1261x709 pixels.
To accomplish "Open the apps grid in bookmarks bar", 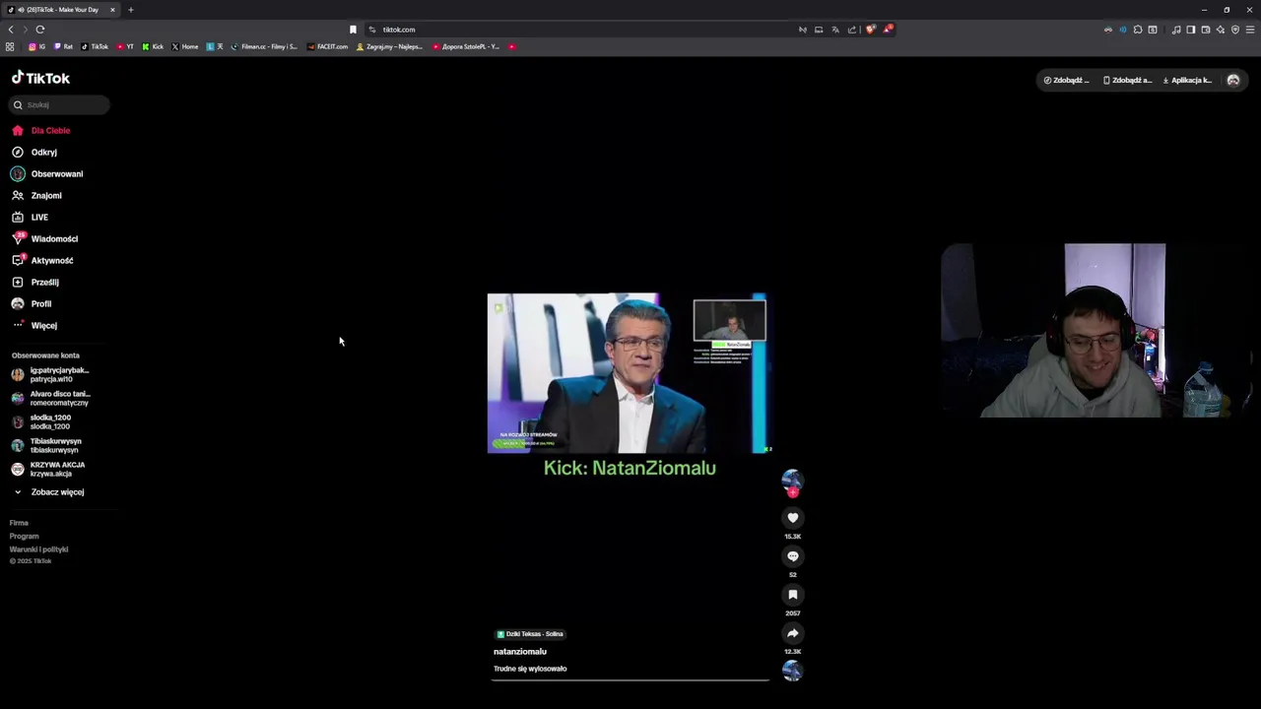I will (10, 46).
